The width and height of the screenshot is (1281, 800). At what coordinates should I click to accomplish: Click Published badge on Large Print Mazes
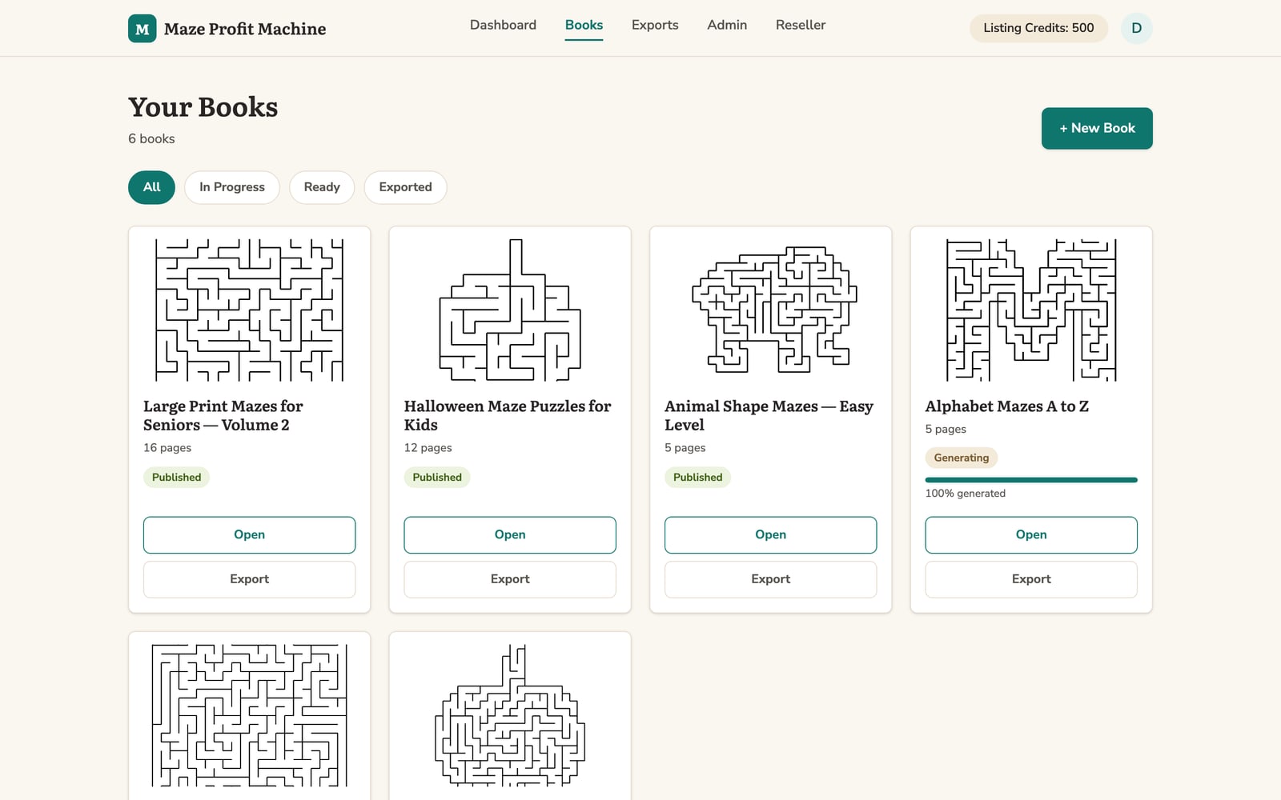[176, 478]
